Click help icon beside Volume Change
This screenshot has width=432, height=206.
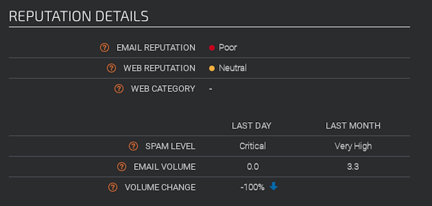point(113,187)
